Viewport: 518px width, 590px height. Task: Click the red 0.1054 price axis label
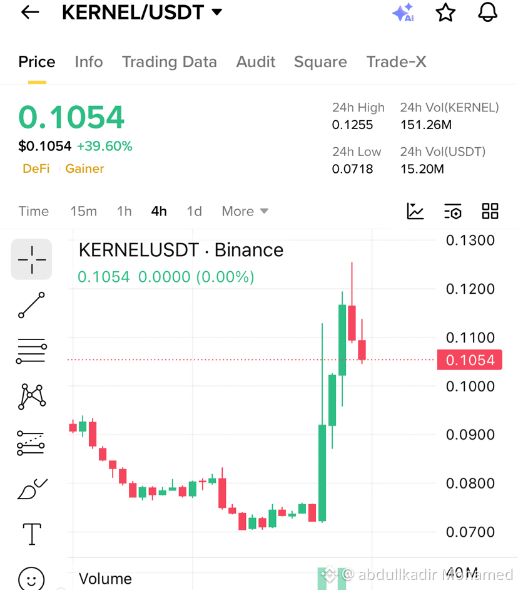tap(469, 360)
